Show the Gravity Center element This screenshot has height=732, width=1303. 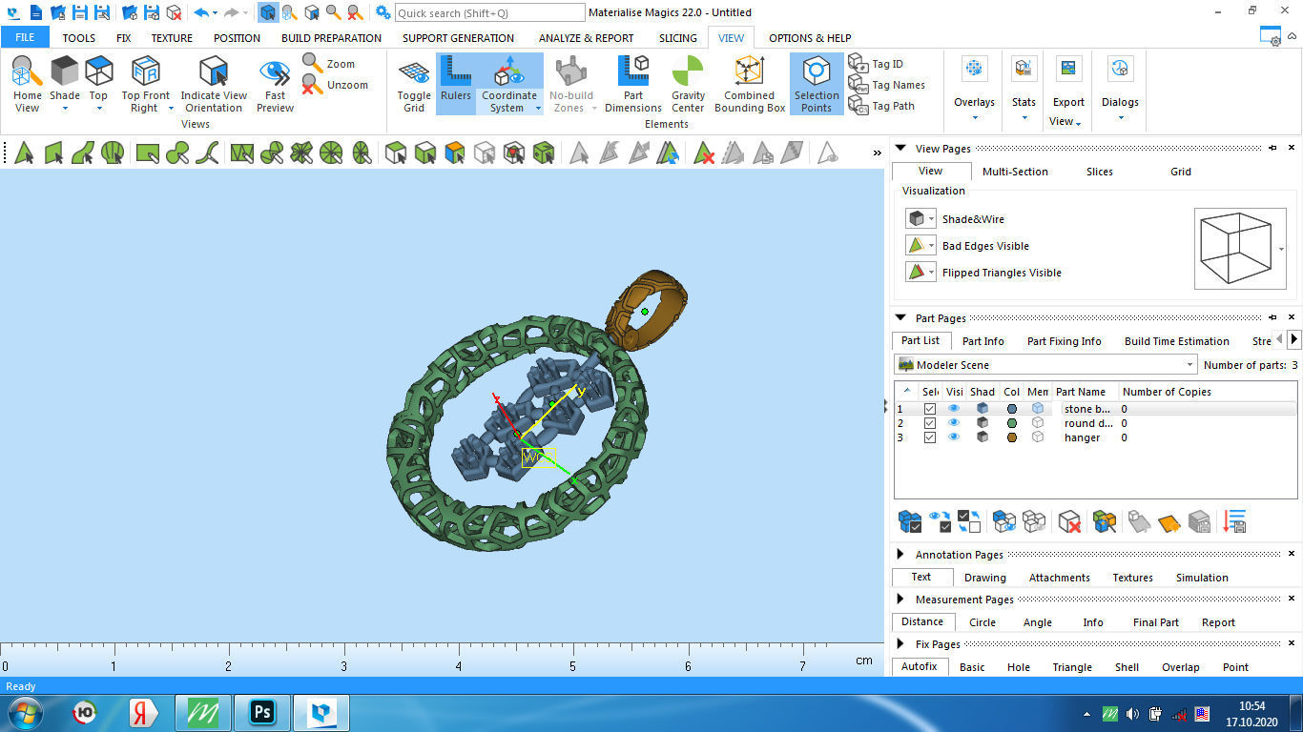tap(688, 71)
